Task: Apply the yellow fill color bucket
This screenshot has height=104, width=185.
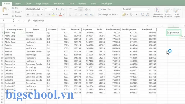Action: point(53,15)
